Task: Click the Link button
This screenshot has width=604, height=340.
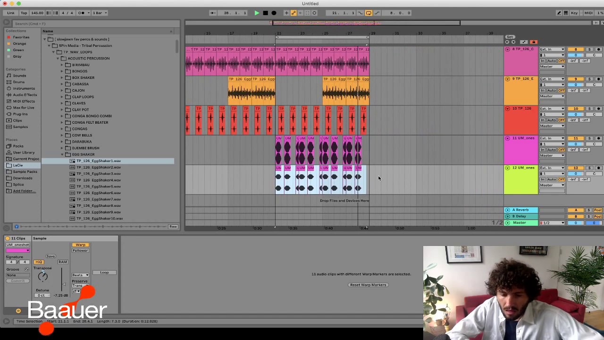Action: click(10, 13)
